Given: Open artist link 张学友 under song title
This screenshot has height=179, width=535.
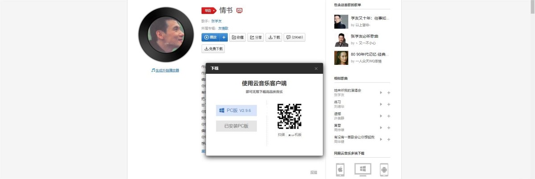Looking at the screenshot, I should (217, 21).
